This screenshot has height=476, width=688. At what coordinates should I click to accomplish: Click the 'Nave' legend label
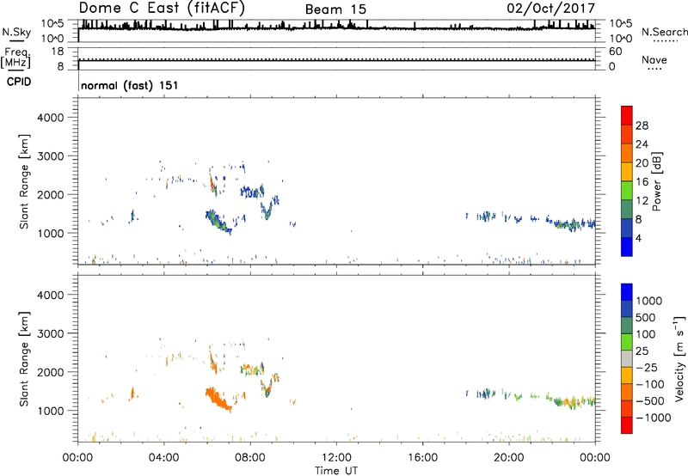654,60
